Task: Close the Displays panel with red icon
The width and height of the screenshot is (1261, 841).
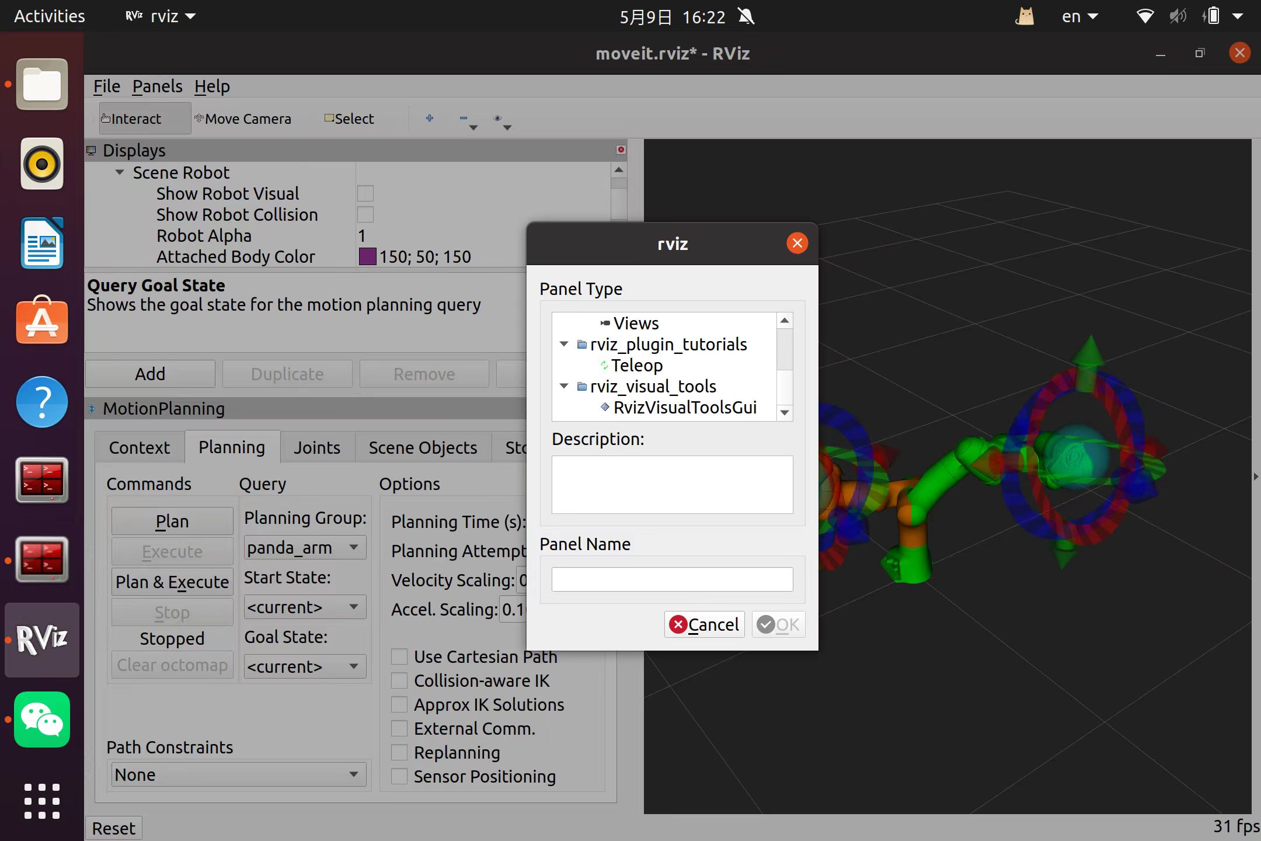Action: (621, 150)
